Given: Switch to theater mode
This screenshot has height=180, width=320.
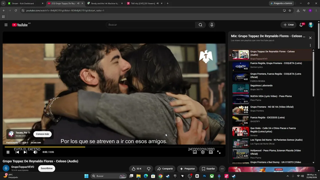Looking at the screenshot, I should [211, 152].
